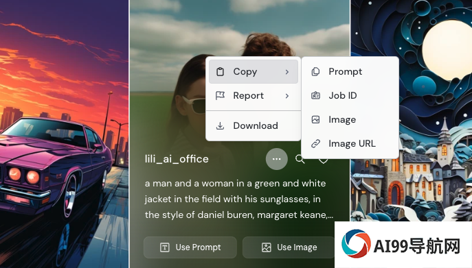Click the picture icon beside Image

pyautogui.click(x=315, y=119)
